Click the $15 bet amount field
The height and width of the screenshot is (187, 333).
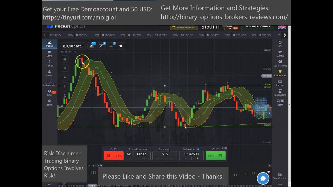pyautogui.click(x=165, y=154)
